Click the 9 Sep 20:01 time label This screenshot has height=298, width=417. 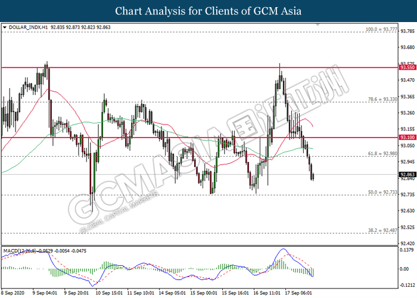(76, 293)
